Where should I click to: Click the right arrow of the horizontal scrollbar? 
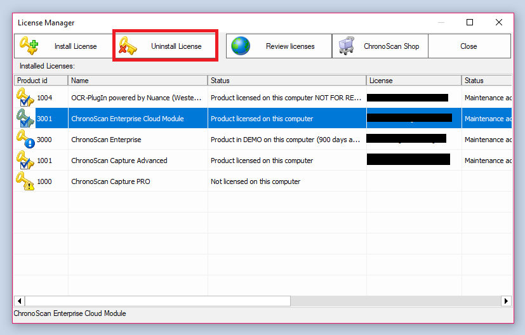coord(506,301)
